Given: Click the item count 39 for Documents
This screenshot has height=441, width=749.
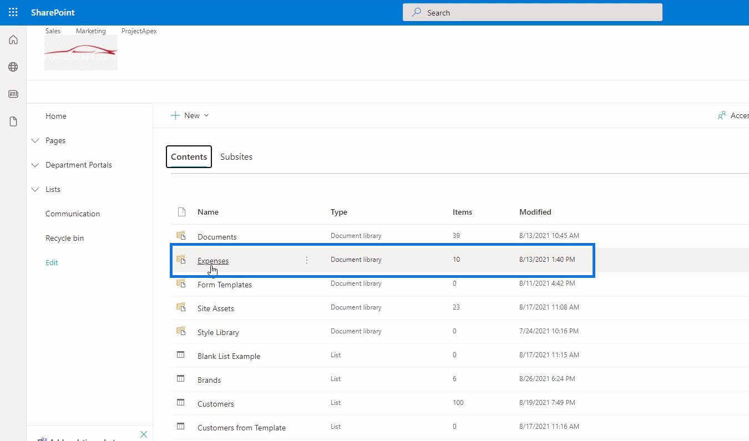Looking at the screenshot, I should point(457,236).
